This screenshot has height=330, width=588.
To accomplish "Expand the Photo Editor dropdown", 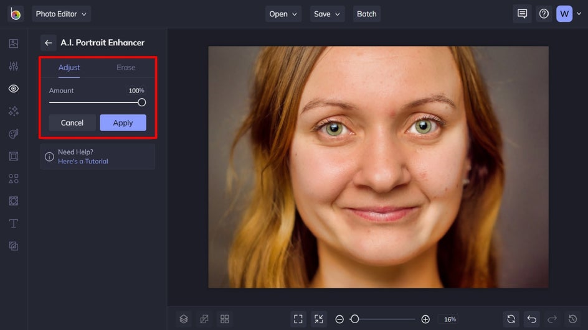I will click(x=61, y=14).
